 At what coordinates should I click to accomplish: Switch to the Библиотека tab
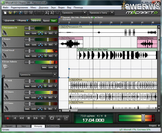(x=53, y=126)
